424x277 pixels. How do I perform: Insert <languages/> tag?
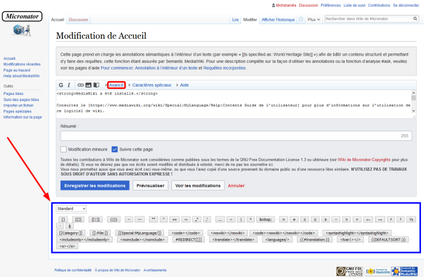(x=277, y=240)
